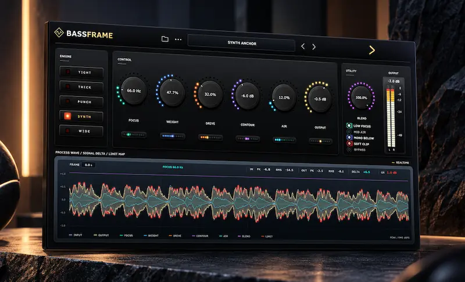Toggle the BLEND trace in legend
This screenshot has height=282, width=465.
click(244, 236)
